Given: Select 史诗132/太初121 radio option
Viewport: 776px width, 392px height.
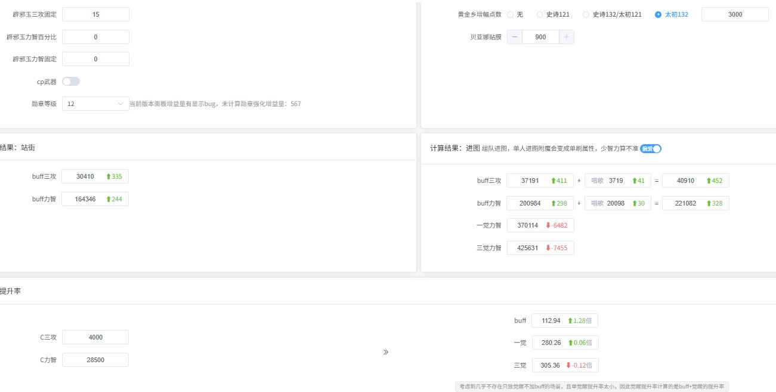Looking at the screenshot, I should 586,14.
